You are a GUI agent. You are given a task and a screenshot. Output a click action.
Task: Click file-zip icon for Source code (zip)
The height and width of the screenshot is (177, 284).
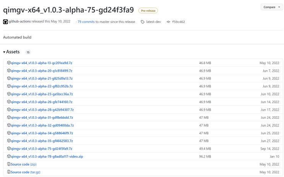pyautogui.click(x=9, y=164)
